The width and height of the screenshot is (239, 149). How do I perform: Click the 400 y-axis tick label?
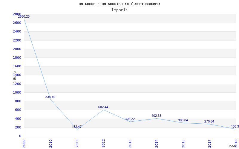coord(18,118)
